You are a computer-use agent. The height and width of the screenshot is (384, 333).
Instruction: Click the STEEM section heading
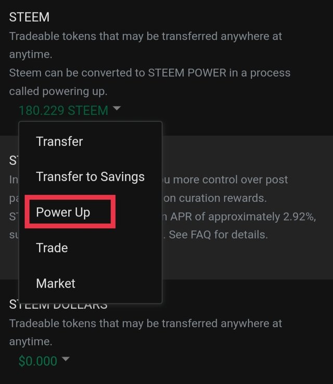click(29, 17)
